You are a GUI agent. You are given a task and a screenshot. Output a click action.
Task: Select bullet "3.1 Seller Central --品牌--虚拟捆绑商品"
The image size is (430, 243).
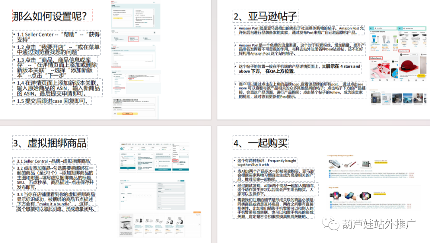point(51,161)
